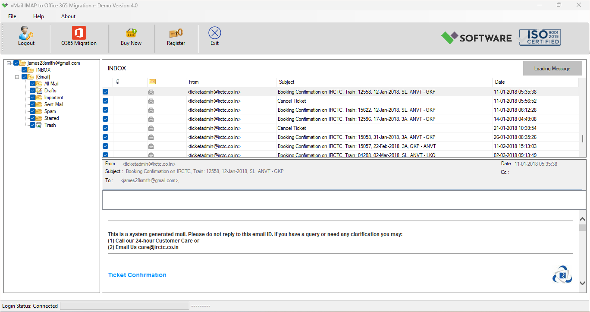Click mail icon in 10:39:54 Cancel Ticket row
Screen dimensions: 590x312
click(x=151, y=128)
